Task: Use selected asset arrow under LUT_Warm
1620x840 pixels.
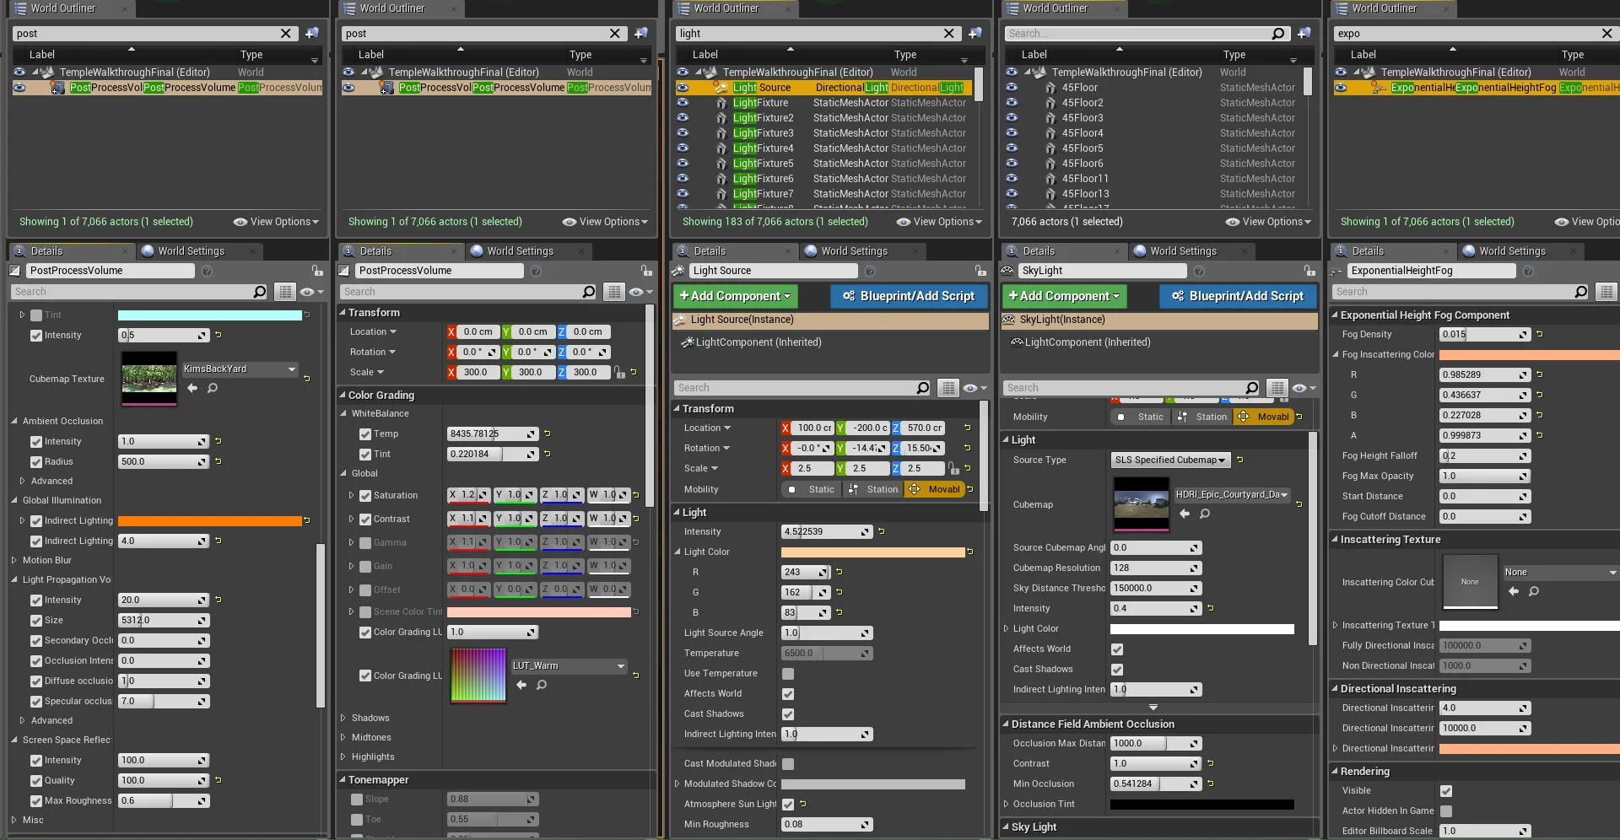Action: (x=521, y=685)
